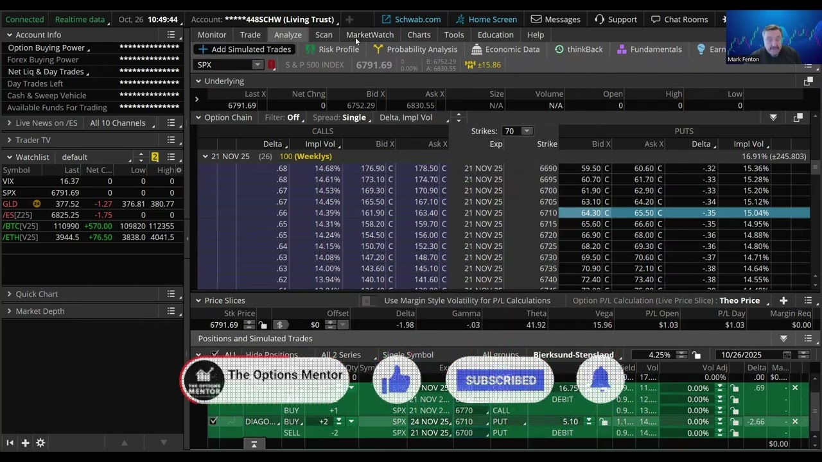
Task: Switch to the MarketWatch tab
Action: click(x=370, y=35)
